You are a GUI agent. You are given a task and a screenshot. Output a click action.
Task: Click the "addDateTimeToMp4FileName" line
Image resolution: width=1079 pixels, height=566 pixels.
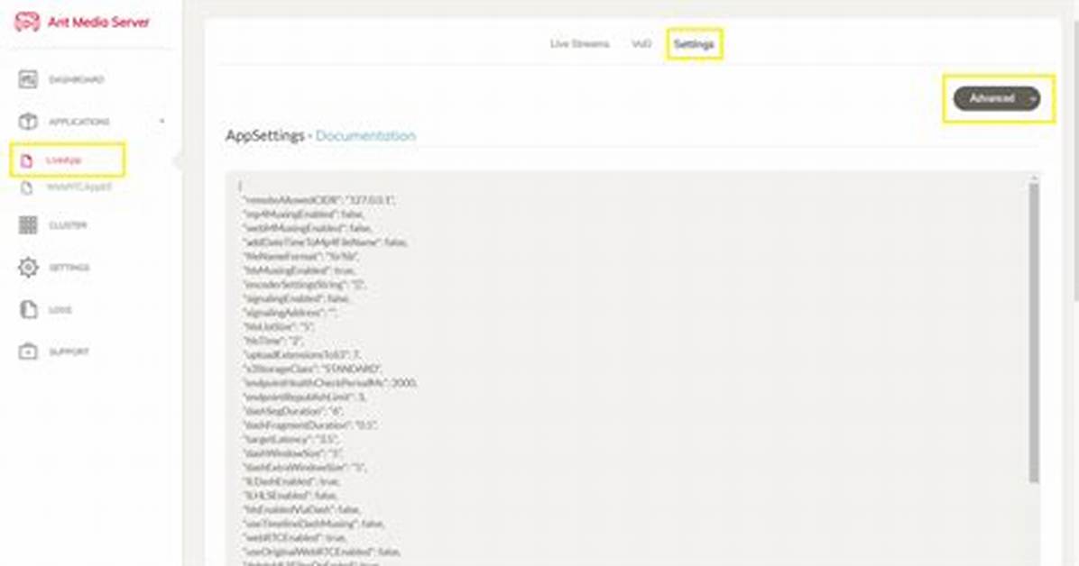click(x=325, y=242)
